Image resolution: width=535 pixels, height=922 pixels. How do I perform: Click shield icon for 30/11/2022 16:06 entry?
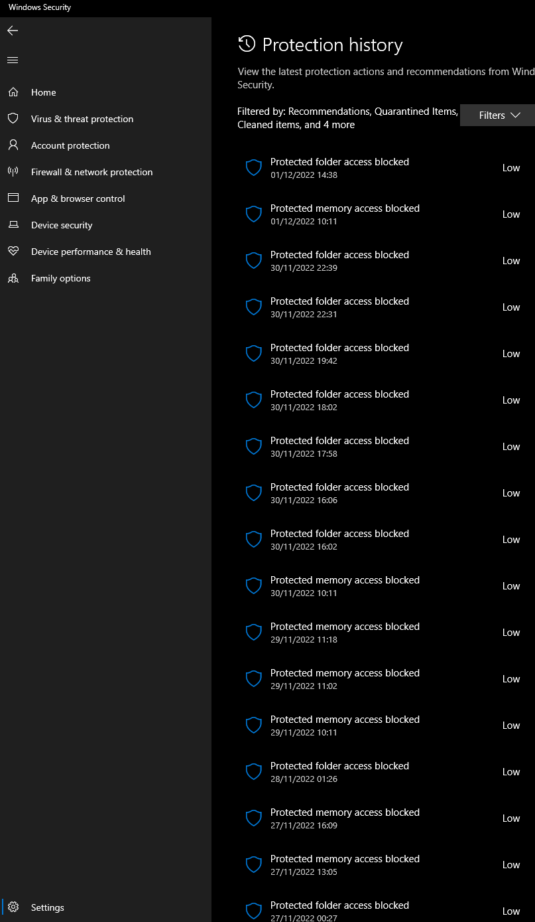(254, 493)
